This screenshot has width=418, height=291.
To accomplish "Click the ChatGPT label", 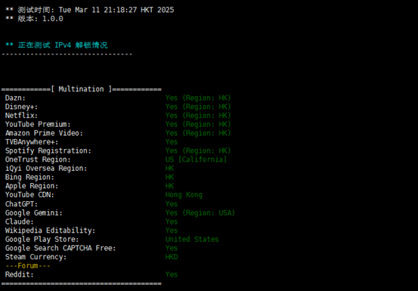I will (x=22, y=204).
